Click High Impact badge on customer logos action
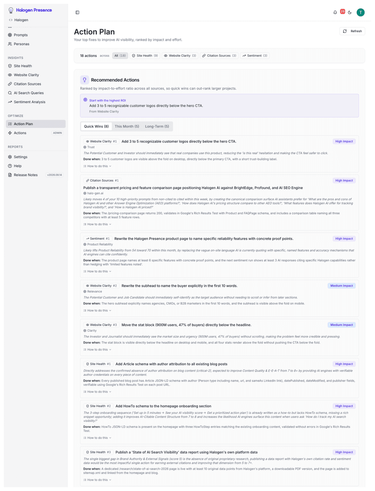 344,142
